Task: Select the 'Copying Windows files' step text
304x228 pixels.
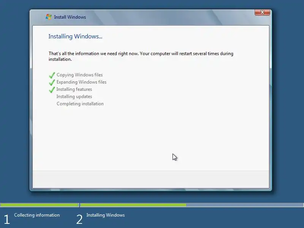Action: (x=79, y=75)
